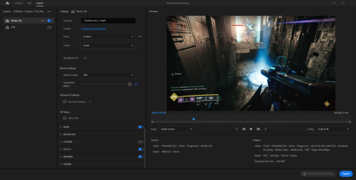This screenshot has width=356, height=180.
Task: Click timeline in-point handle at start
Action: pyautogui.click(x=152, y=122)
